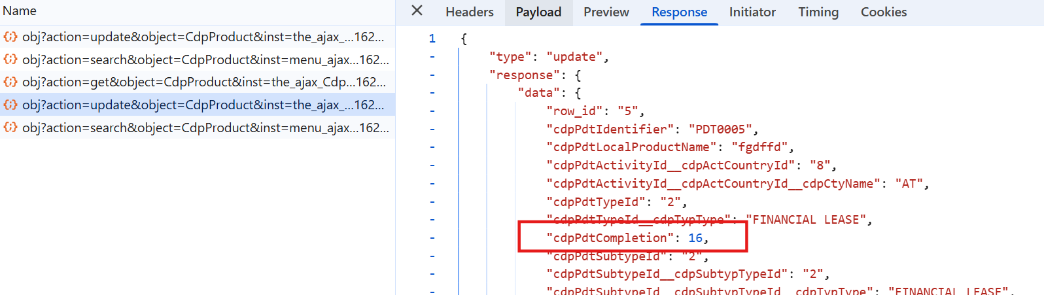Click the JSON icon of the first update request
The height and width of the screenshot is (295, 1044).
coord(10,37)
